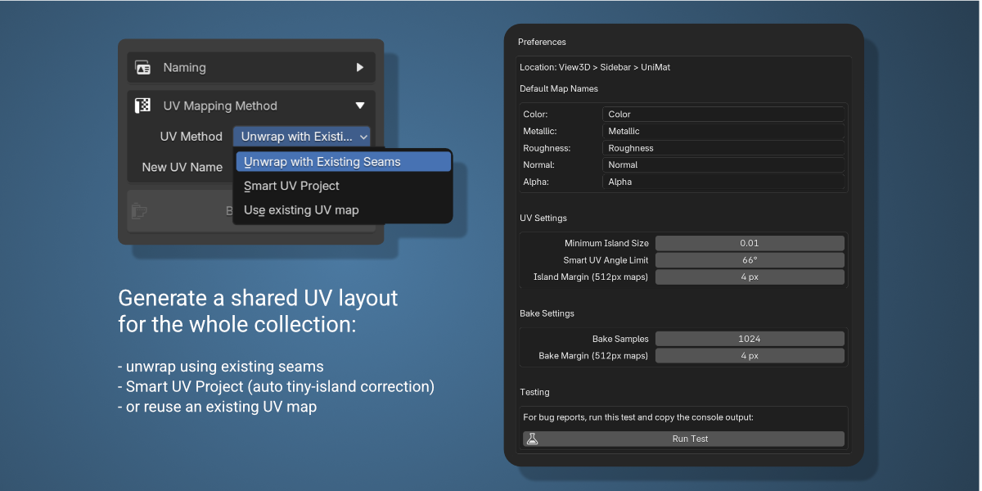The width and height of the screenshot is (982, 491).
Task: Click the Naming panel ID card icon
Action: 142,68
